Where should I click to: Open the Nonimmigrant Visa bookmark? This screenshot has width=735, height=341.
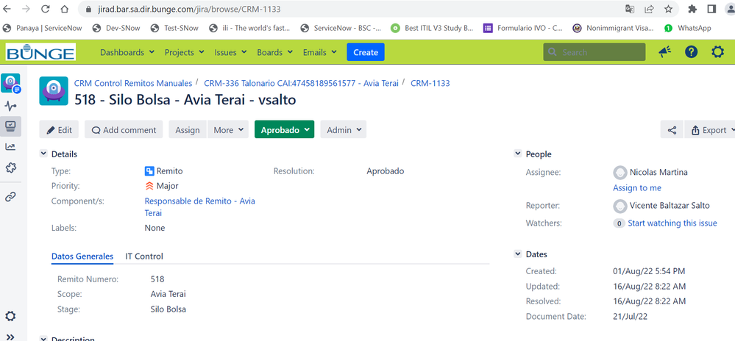pyautogui.click(x=613, y=28)
